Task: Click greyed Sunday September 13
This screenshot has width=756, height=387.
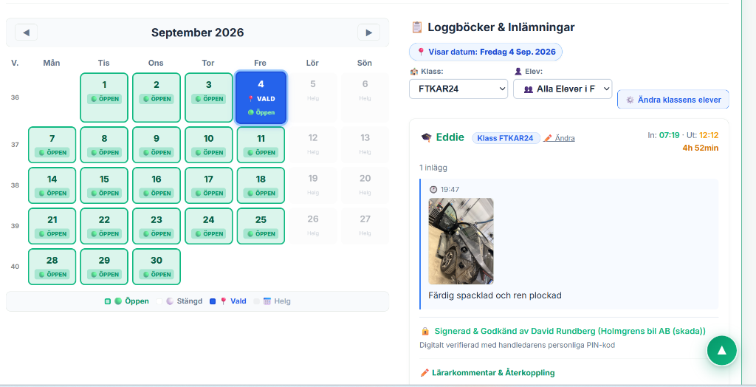Action: [x=365, y=145]
